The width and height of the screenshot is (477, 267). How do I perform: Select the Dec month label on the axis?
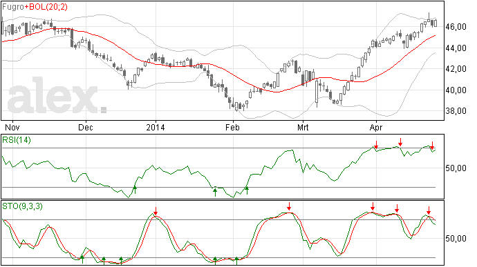coord(86,127)
